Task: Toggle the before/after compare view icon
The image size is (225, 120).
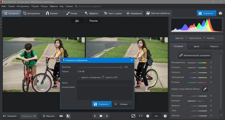Action: pos(68,116)
